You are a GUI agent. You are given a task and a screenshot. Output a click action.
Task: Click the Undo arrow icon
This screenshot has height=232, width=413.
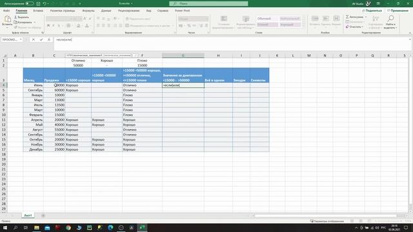pyautogui.click(x=45, y=4)
